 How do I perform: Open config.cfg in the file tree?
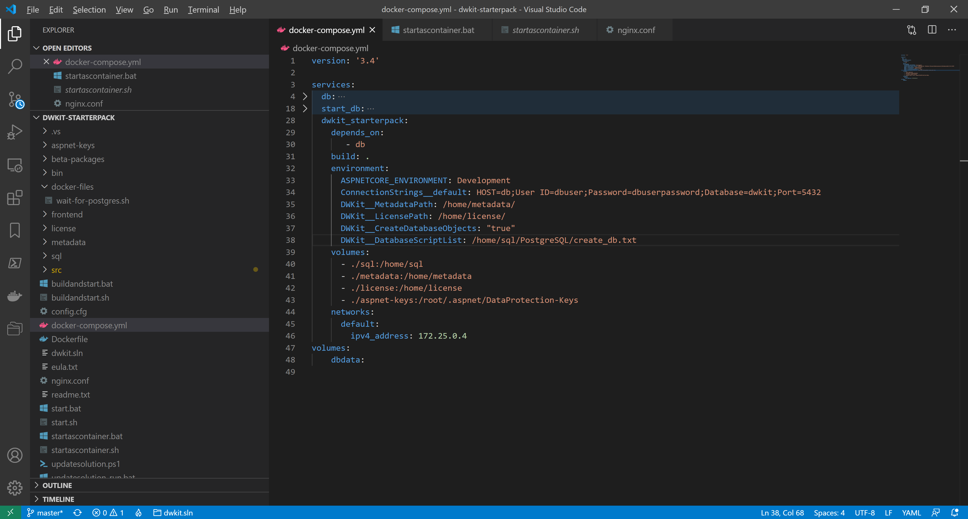pyautogui.click(x=149, y=311)
